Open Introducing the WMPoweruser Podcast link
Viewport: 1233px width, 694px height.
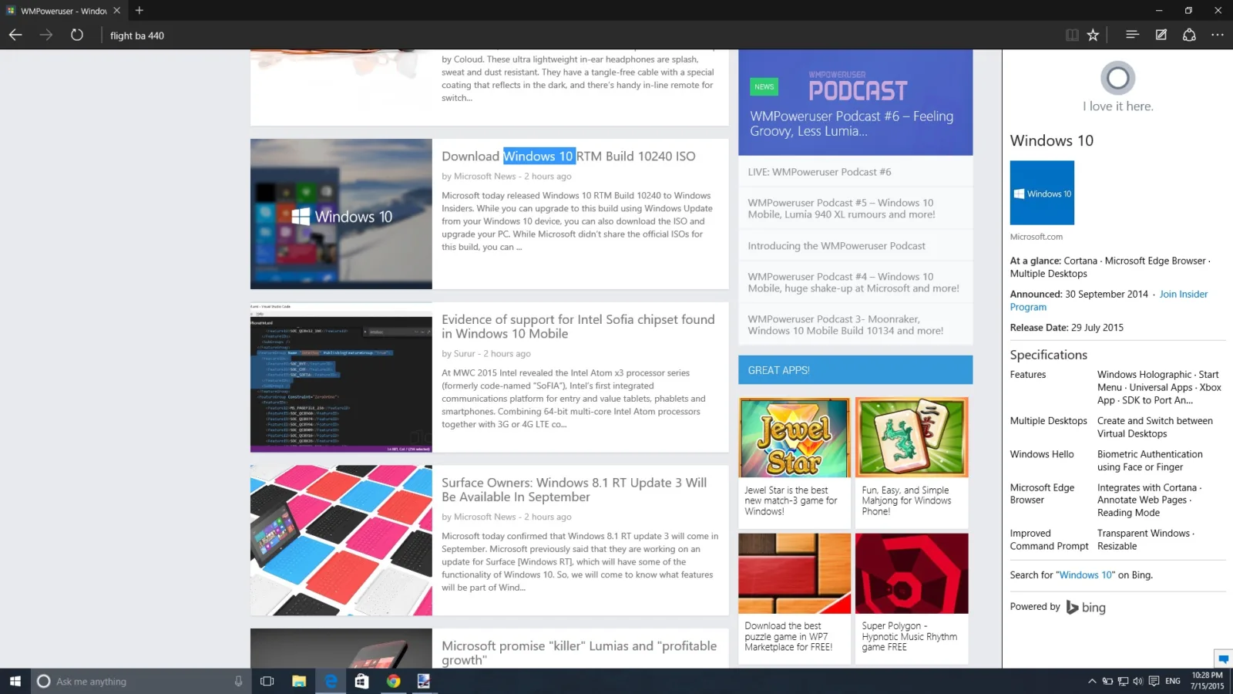(836, 246)
